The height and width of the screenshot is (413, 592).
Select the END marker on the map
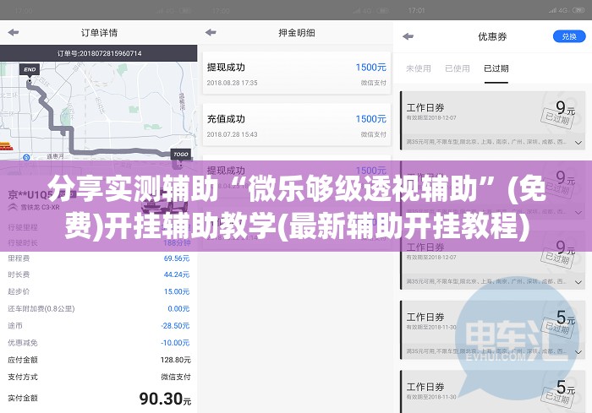click(30, 69)
